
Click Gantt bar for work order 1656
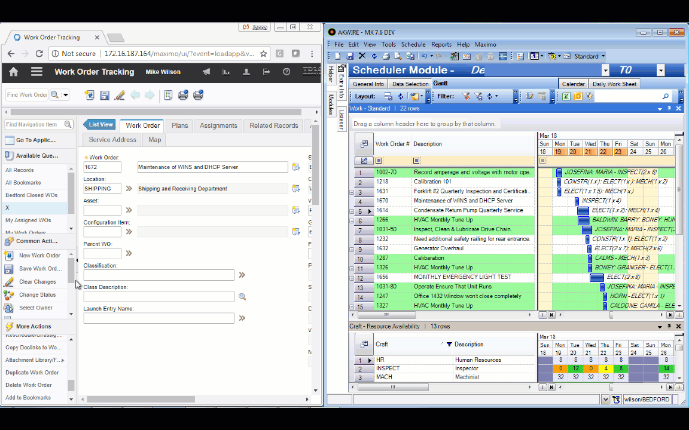pos(596,277)
